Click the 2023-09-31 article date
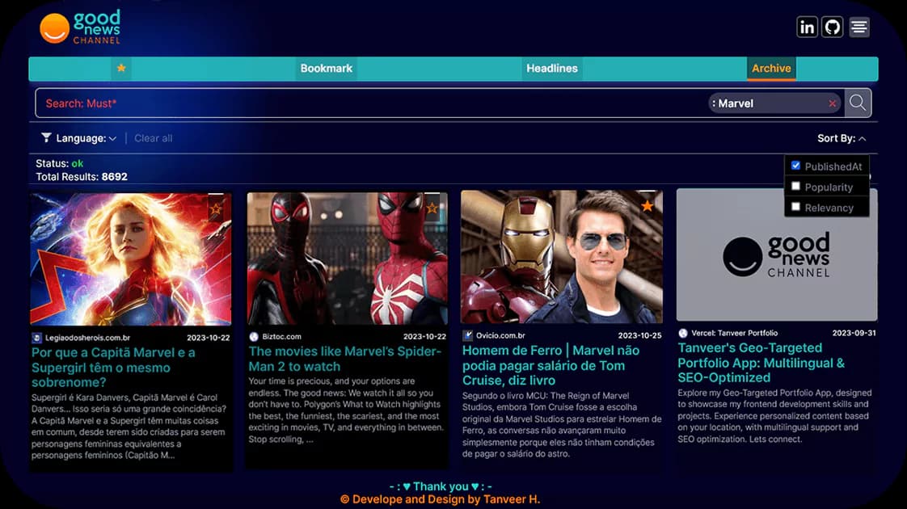The width and height of the screenshot is (907, 509). tap(854, 333)
